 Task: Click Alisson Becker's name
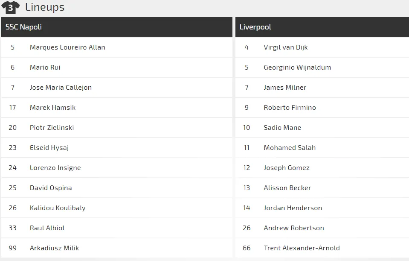point(287,188)
